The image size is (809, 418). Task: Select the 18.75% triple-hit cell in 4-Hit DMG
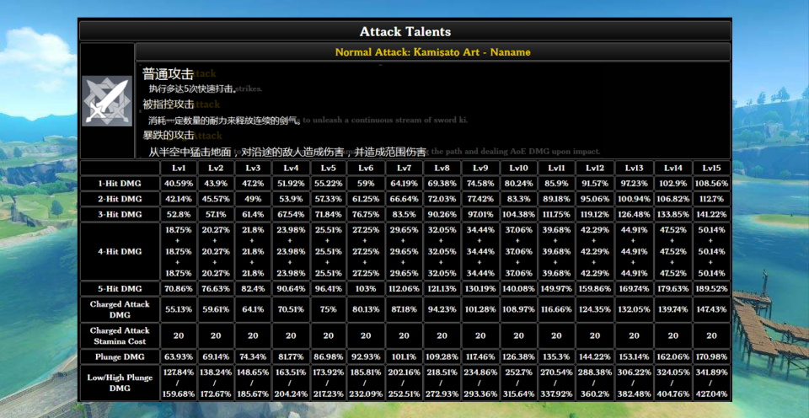pyautogui.click(x=179, y=251)
